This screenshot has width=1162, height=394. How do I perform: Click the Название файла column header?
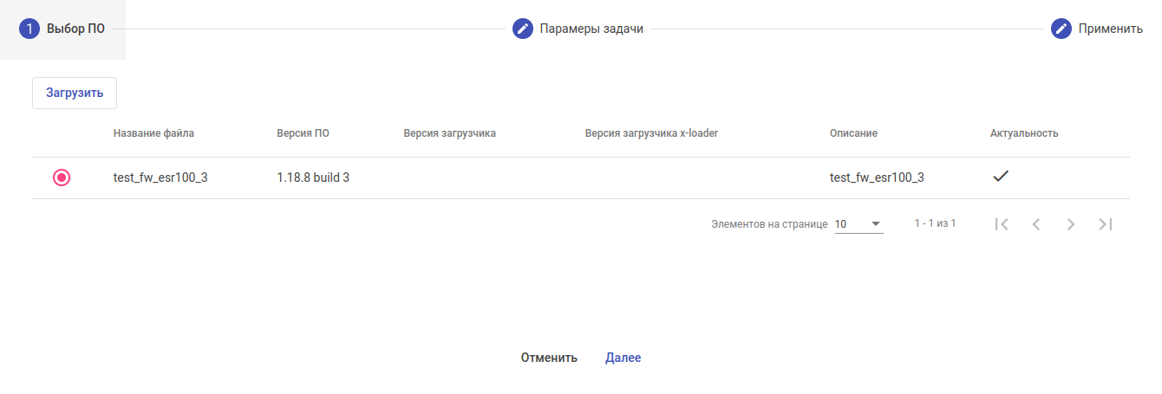point(153,133)
